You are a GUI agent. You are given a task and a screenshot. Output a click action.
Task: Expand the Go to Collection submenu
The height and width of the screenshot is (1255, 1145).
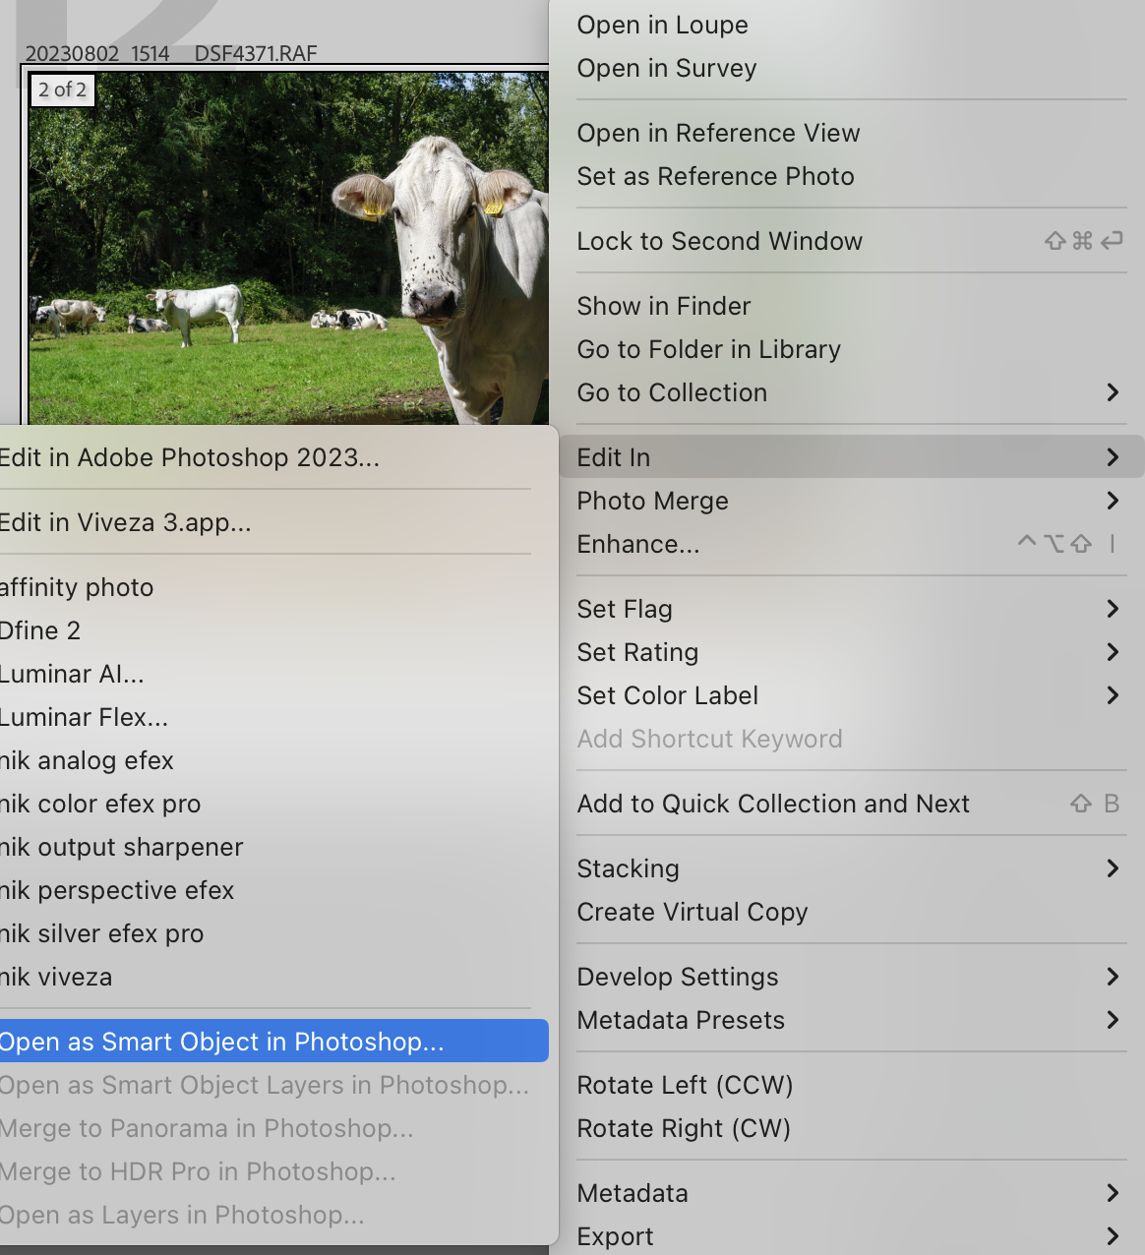[672, 392]
